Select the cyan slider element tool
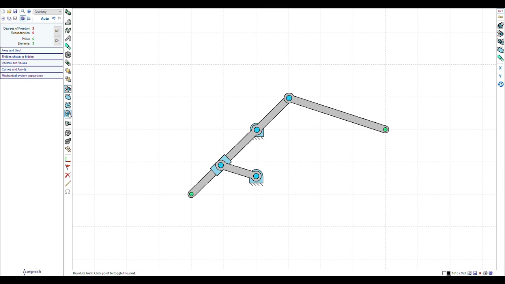505x284 pixels. click(68, 47)
